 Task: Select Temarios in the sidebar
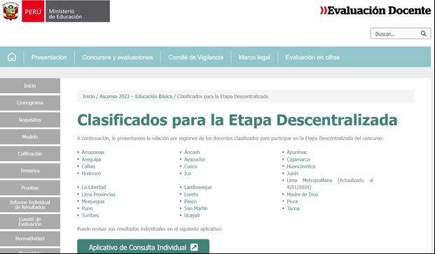[x=30, y=171]
